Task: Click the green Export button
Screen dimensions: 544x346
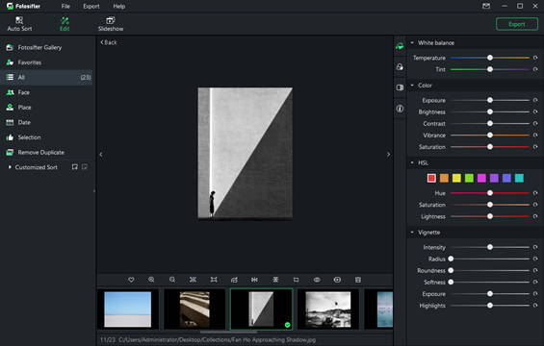Action: click(x=517, y=24)
